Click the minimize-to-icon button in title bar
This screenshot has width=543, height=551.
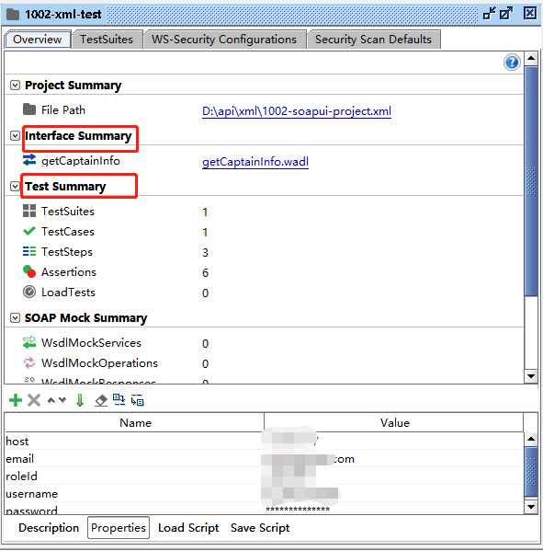tap(490, 14)
